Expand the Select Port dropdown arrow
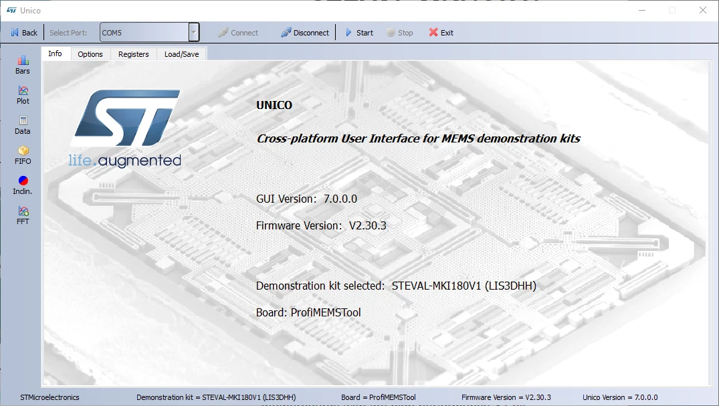Screen dimensions: 719x406 pyautogui.click(x=194, y=33)
